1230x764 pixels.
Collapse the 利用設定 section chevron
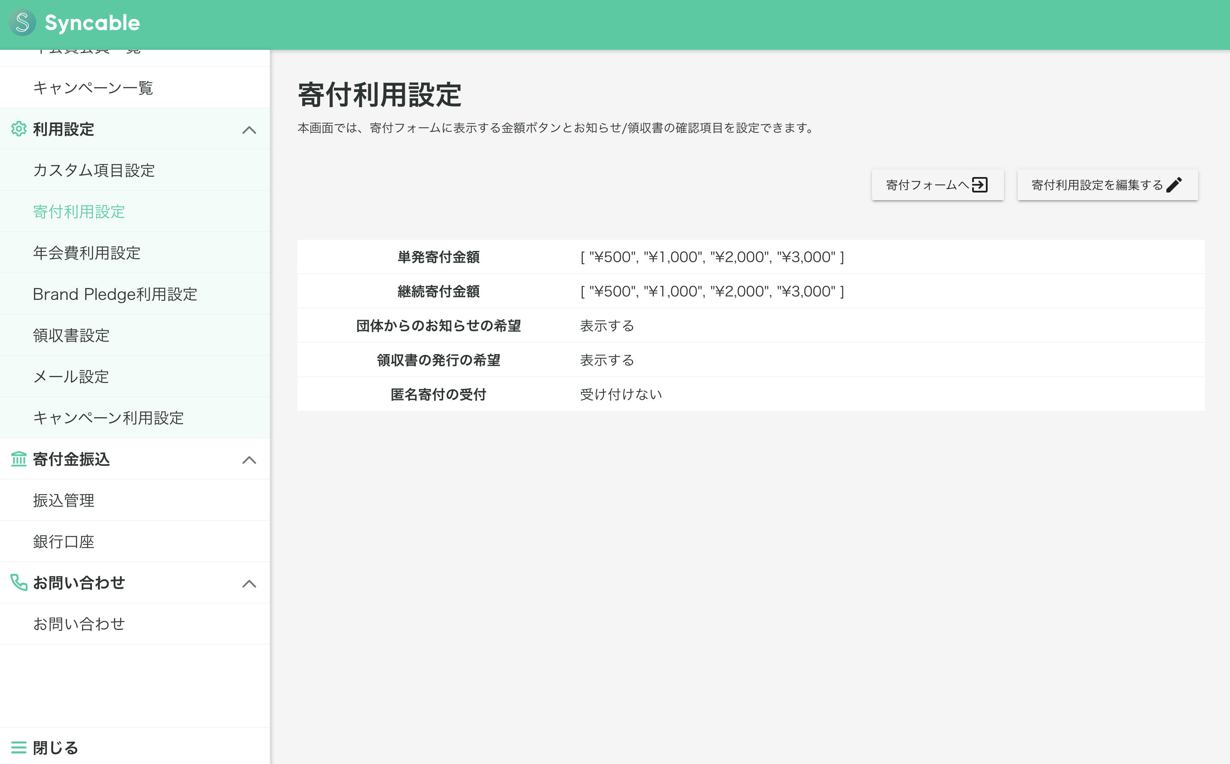click(x=249, y=130)
